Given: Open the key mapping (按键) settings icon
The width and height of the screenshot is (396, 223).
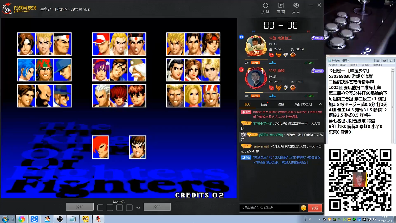Looking at the screenshot, I should pos(265,6).
